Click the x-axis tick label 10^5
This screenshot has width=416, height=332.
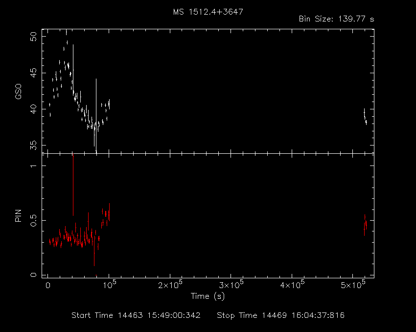tap(109, 285)
